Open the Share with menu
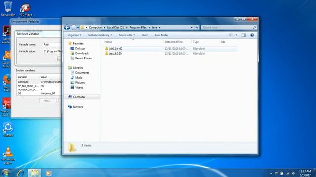 (127, 35)
